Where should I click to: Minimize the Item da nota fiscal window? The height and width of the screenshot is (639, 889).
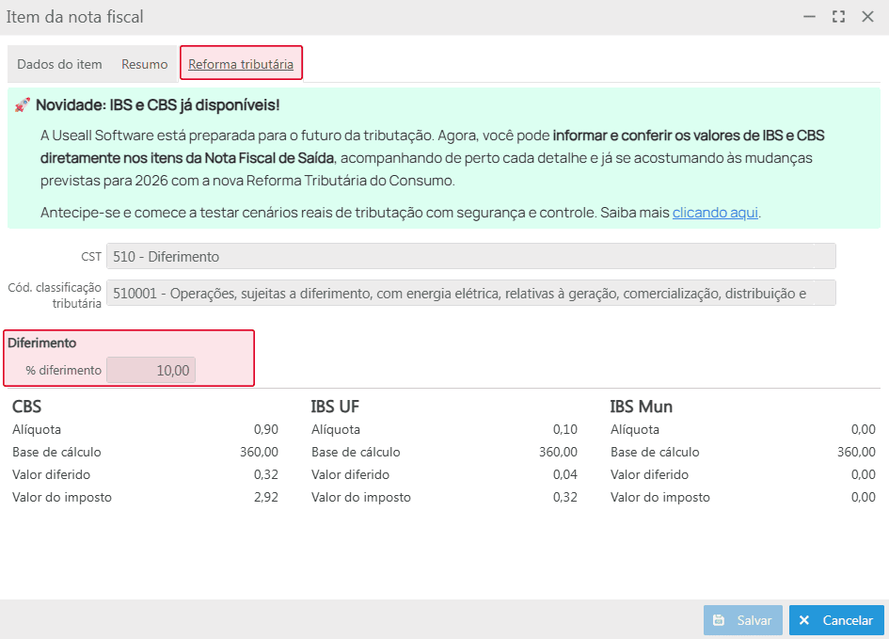pos(809,17)
